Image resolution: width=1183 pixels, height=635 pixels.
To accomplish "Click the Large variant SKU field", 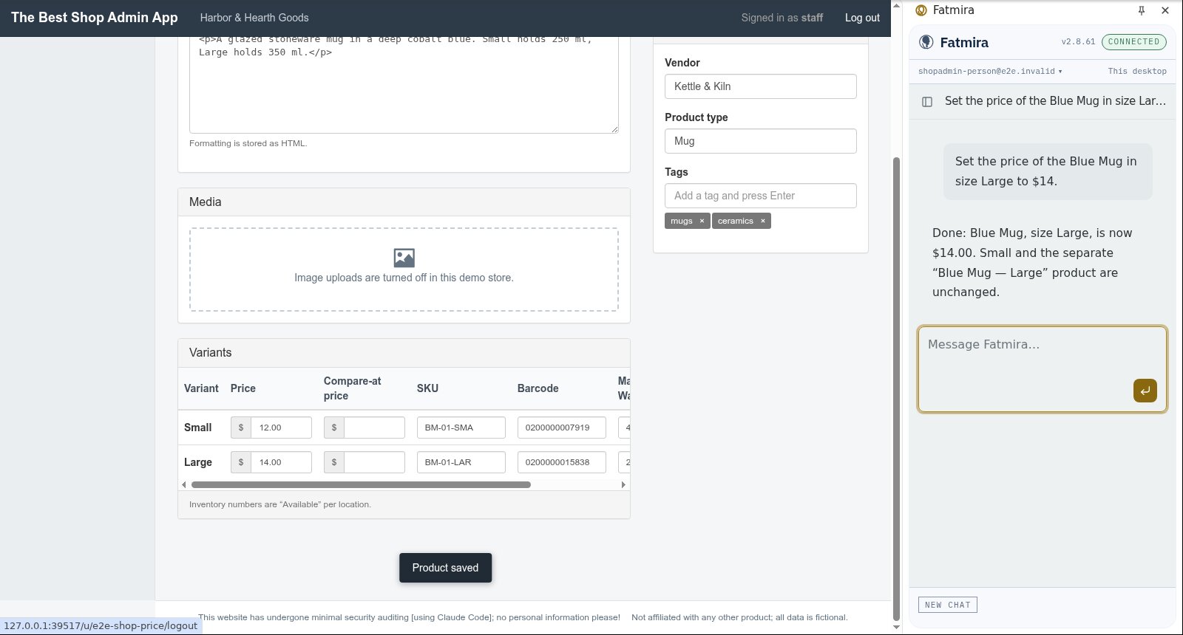I will [x=461, y=462].
